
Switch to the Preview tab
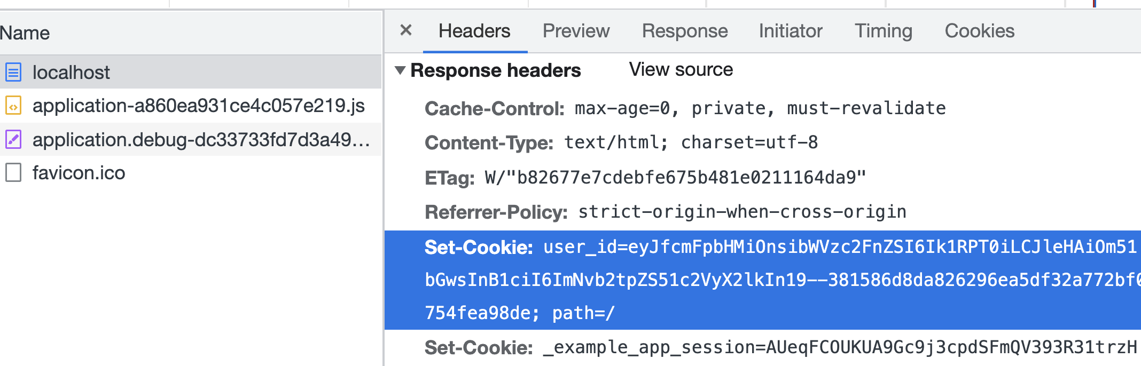click(x=576, y=31)
